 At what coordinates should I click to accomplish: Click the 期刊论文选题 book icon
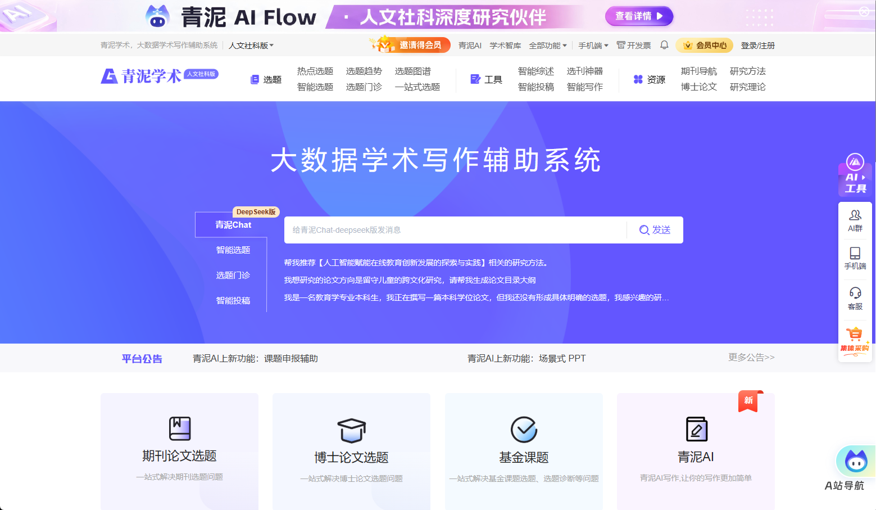click(x=180, y=428)
